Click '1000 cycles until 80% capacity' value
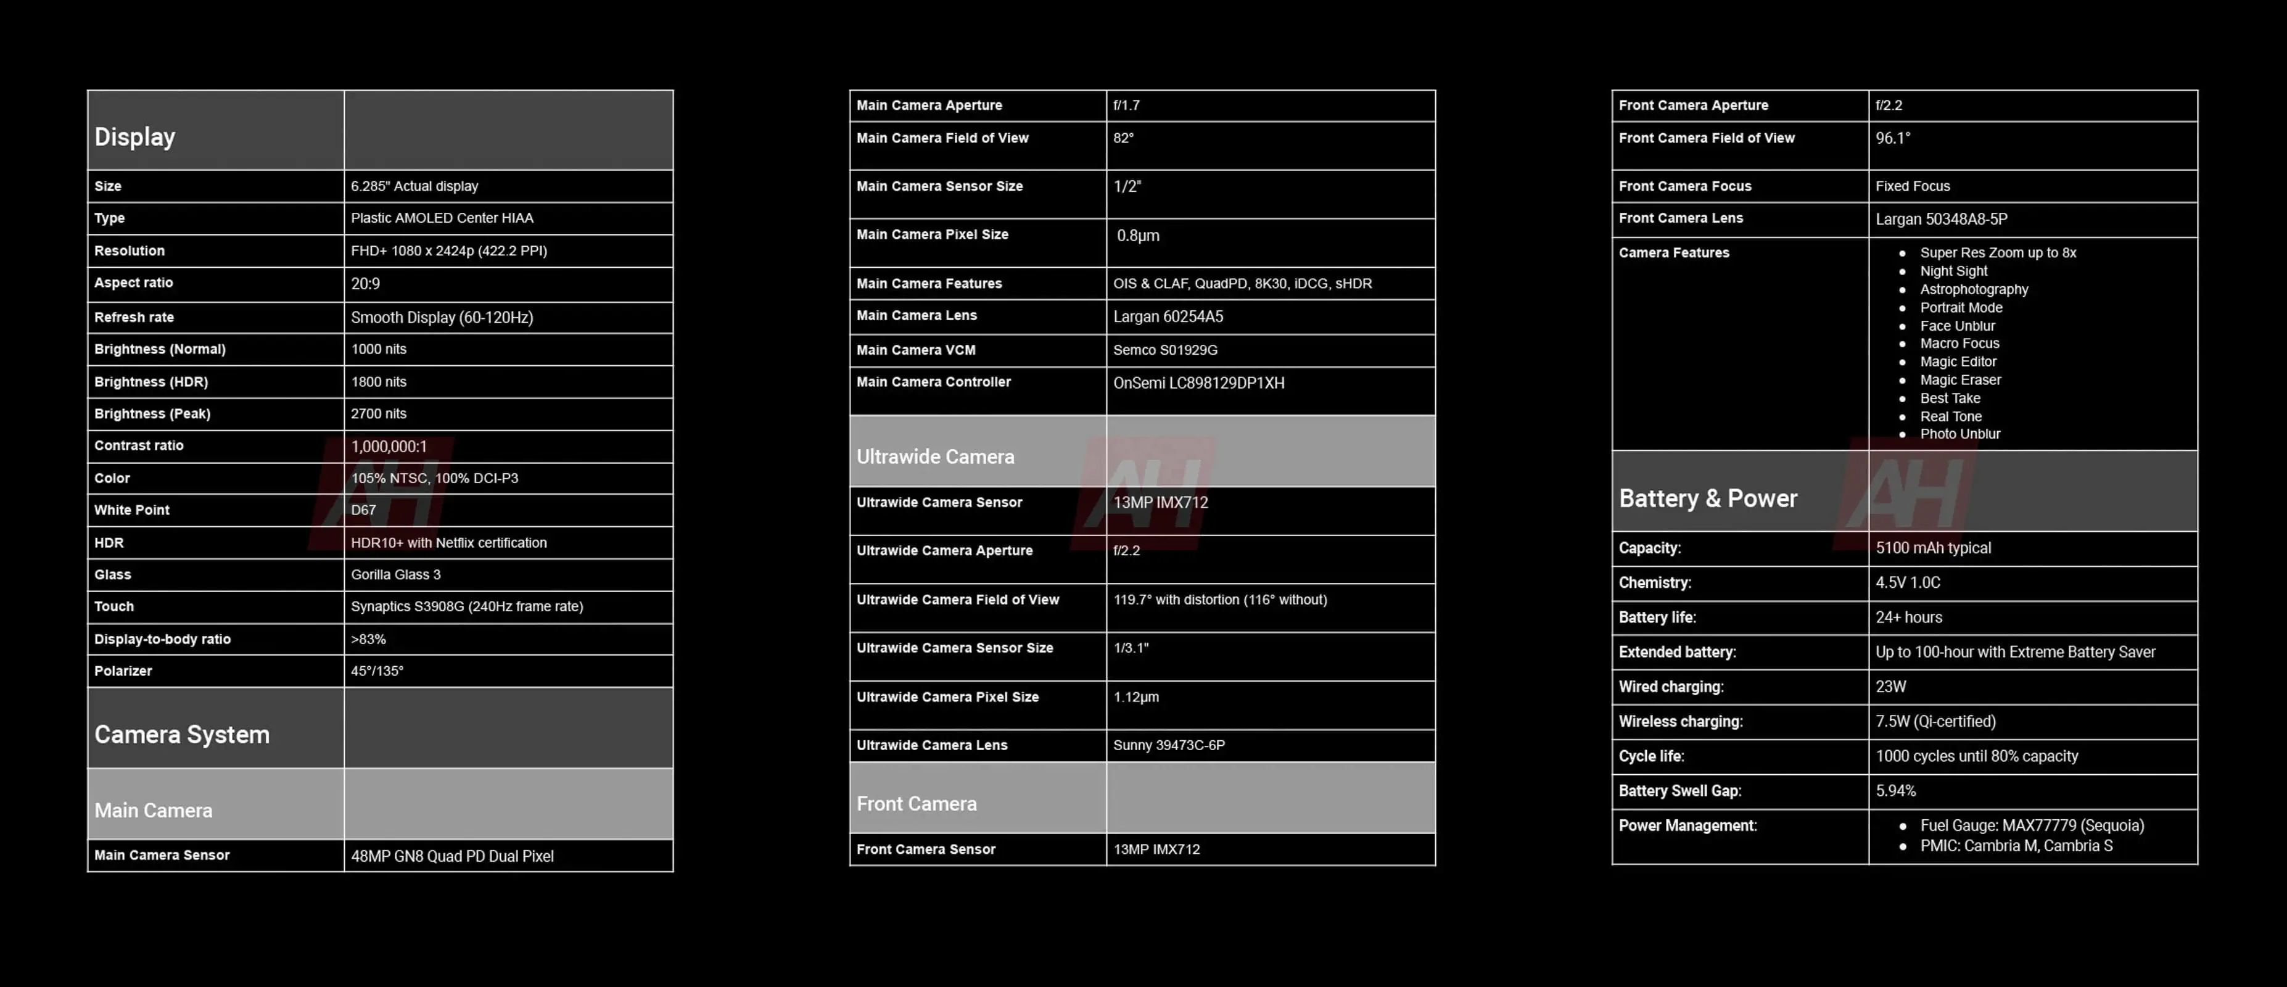Image resolution: width=2287 pixels, height=987 pixels. tap(1977, 756)
